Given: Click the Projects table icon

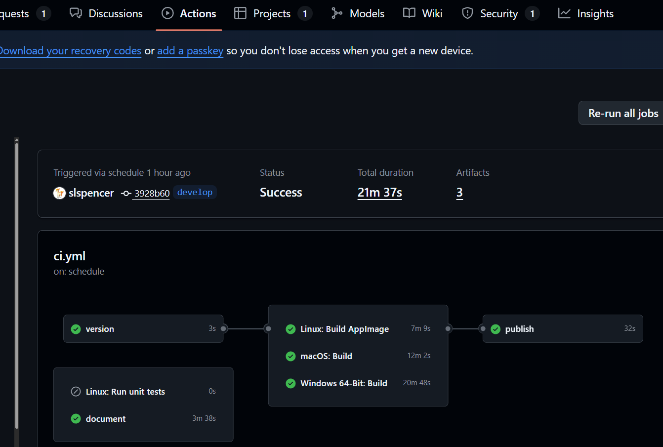Looking at the screenshot, I should point(240,13).
